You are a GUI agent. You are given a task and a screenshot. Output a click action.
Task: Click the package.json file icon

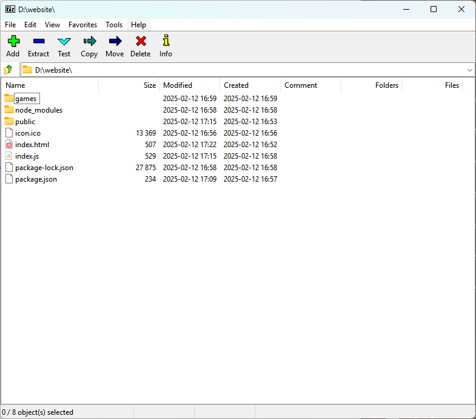point(9,179)
